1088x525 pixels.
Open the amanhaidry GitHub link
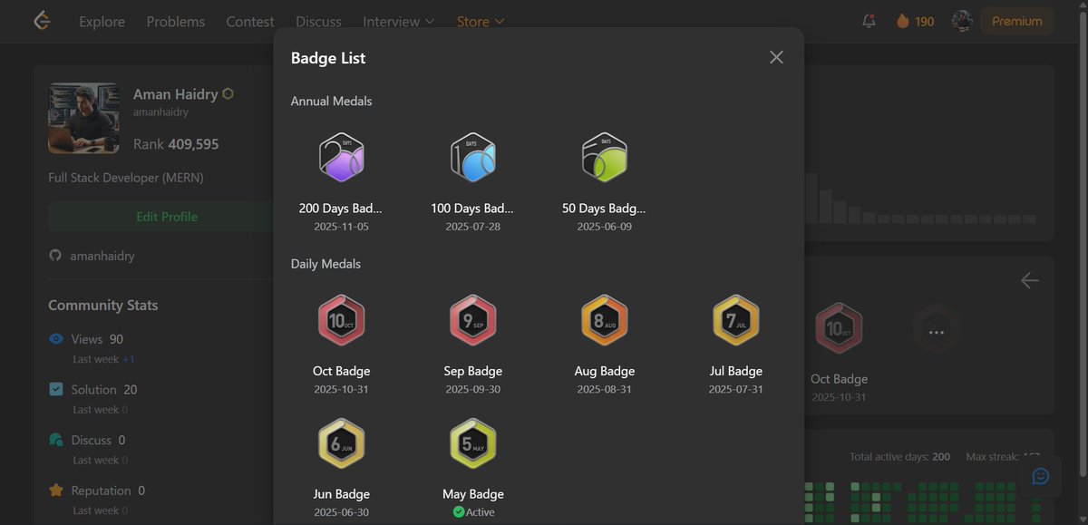100,256
